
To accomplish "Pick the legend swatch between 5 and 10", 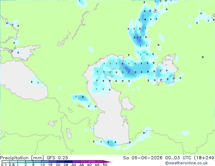I will coord(37,162).
